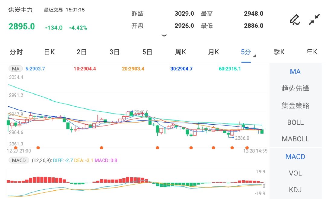
Task: Select the BOLL overlay indicator
Action: pyautogui.click(x=295, y=123)
